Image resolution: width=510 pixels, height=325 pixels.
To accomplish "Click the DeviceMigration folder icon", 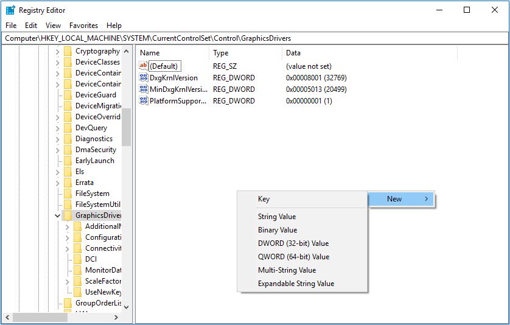I will point(68,106).
